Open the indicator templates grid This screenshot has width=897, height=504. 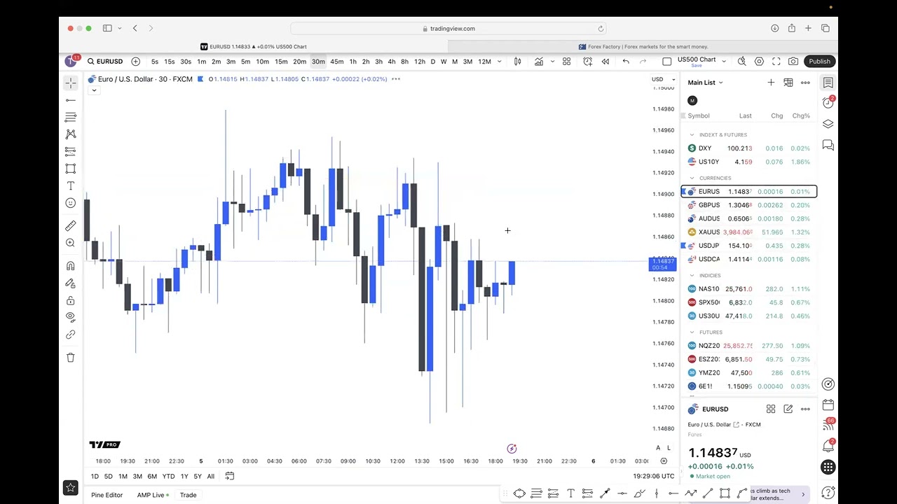point(567,62)
